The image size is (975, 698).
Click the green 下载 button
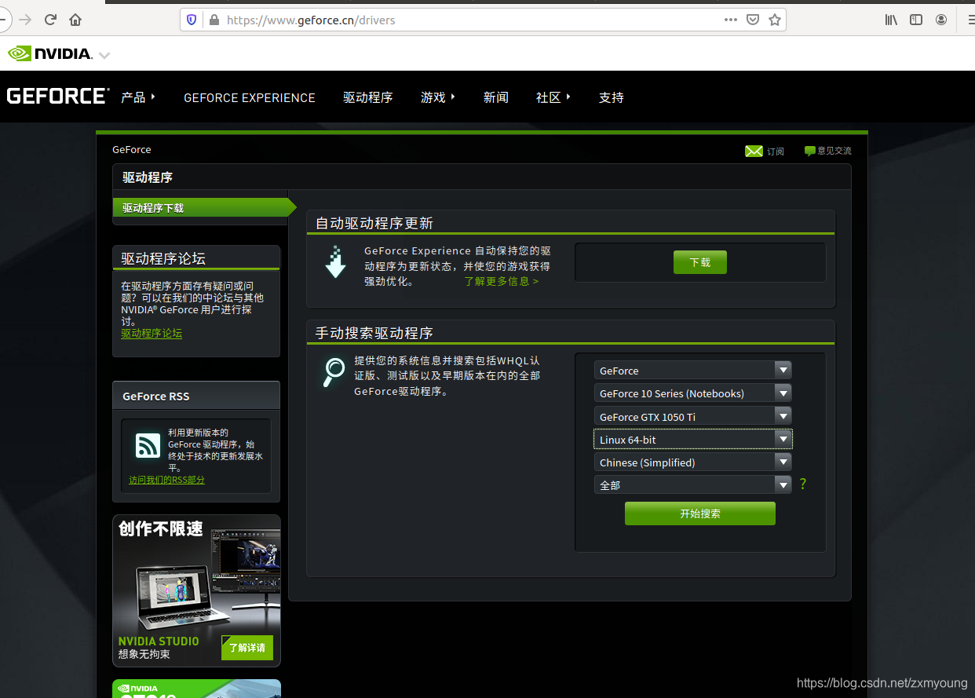click(700, 262)
